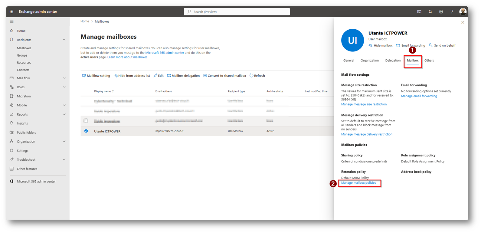Open Mailboxes under Recipients

(24, 48)
